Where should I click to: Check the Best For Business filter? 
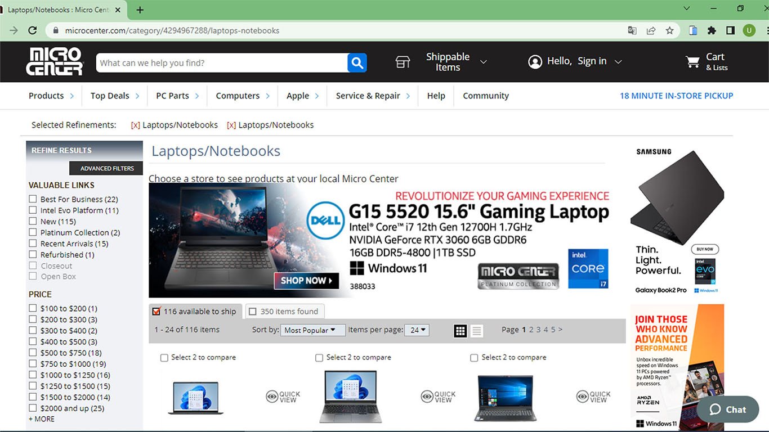pyautogui.click(x=33, y=199)
